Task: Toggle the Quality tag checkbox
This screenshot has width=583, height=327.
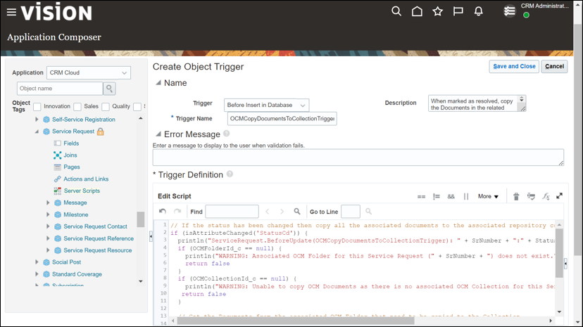Action: point(106,106)
